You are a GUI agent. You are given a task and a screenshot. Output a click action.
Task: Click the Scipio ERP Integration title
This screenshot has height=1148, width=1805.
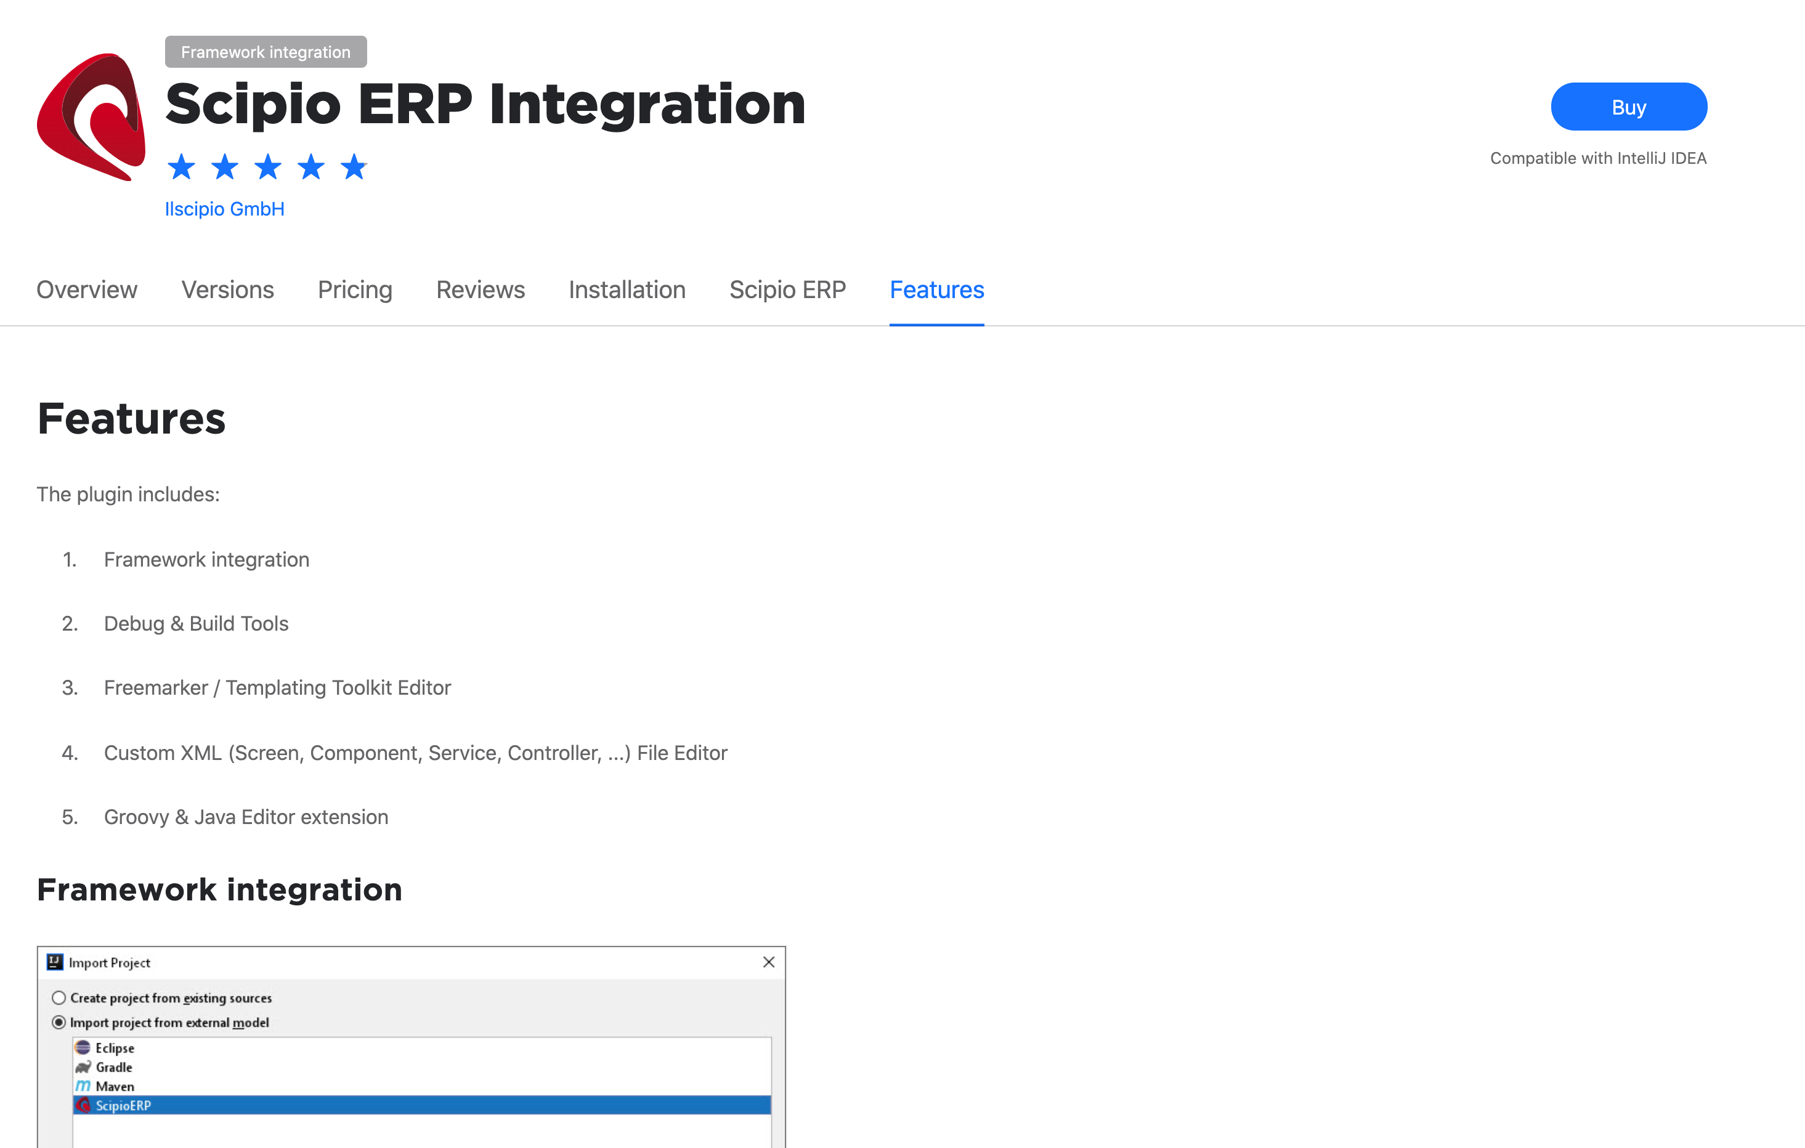(485, 104)
